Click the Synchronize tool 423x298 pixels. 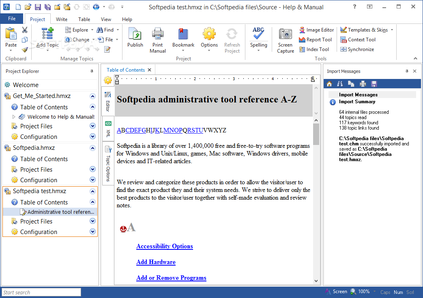[x=357, y=49]
